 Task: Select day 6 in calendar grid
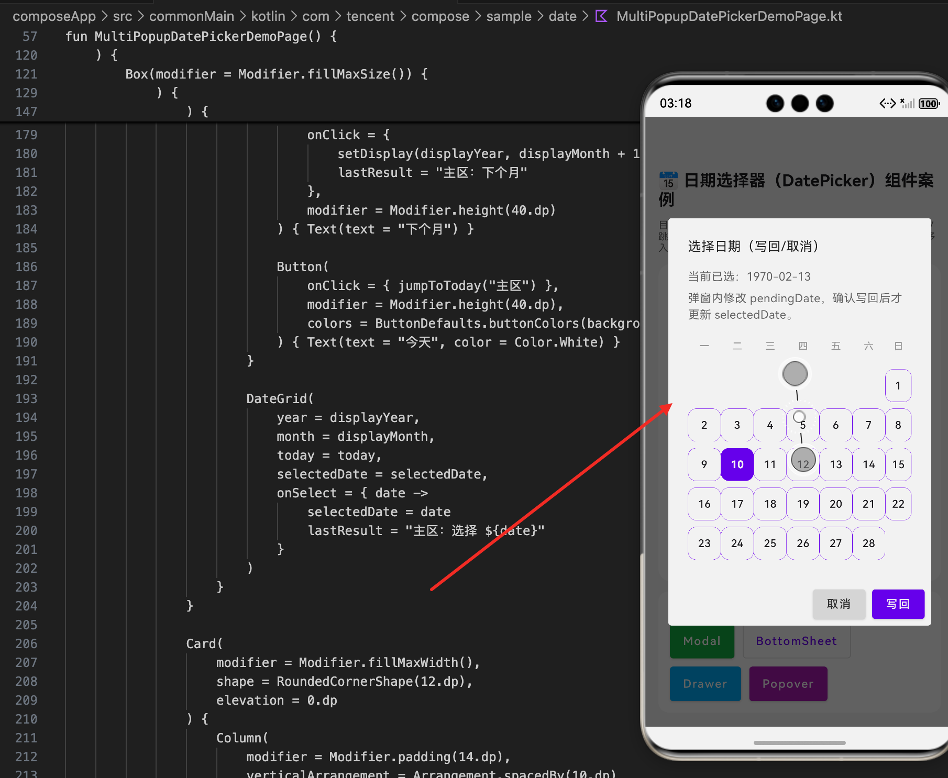point(836,425)
